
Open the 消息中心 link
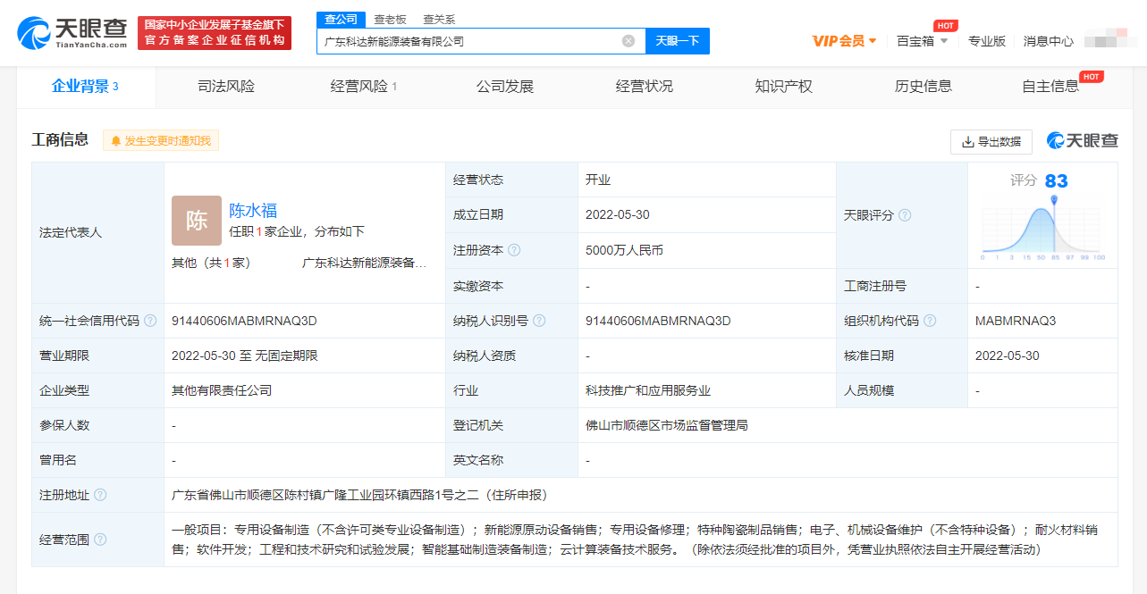(x=1048, y=40)
